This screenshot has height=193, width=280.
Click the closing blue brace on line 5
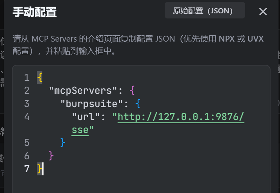pos(63,142)
